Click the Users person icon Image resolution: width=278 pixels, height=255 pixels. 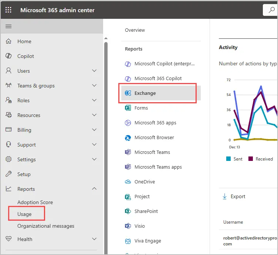pyautogui.click(x=9, y=70)
